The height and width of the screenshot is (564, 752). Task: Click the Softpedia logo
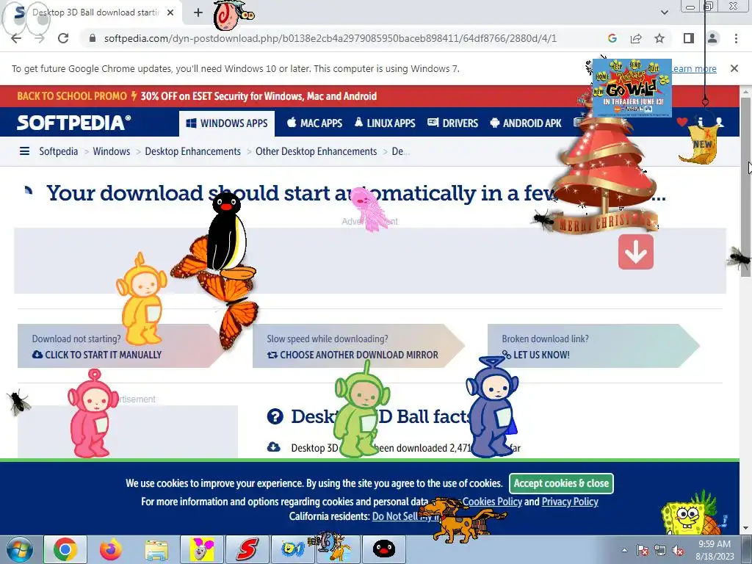point(73,123)
